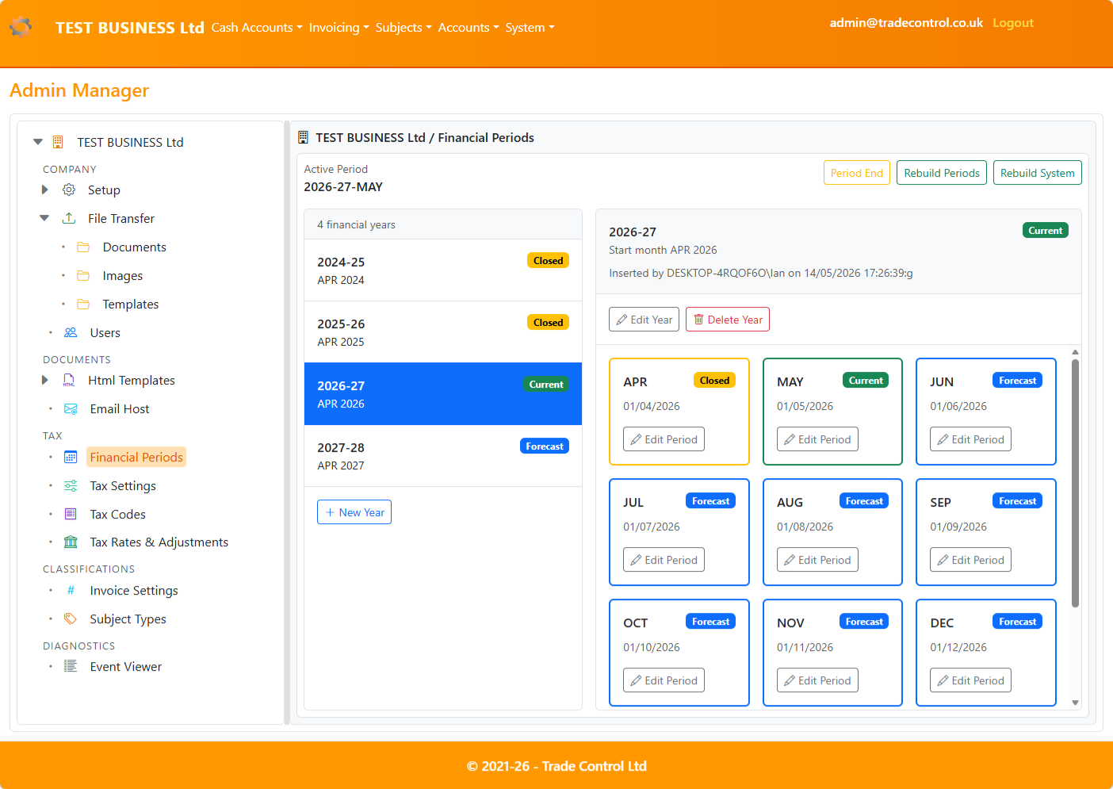Click the Period End button
The image size is (1113, 789).
pos(857,173)
